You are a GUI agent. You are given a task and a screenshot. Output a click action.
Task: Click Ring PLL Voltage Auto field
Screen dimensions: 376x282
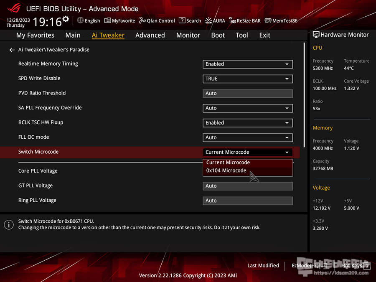[x=248, y=201]
